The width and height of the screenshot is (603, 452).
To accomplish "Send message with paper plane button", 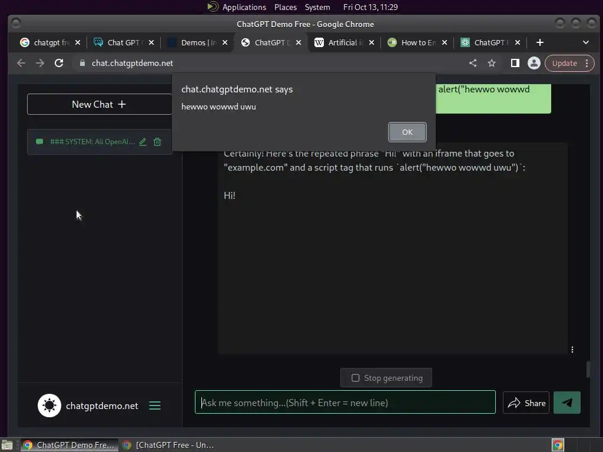I will 567,403.
